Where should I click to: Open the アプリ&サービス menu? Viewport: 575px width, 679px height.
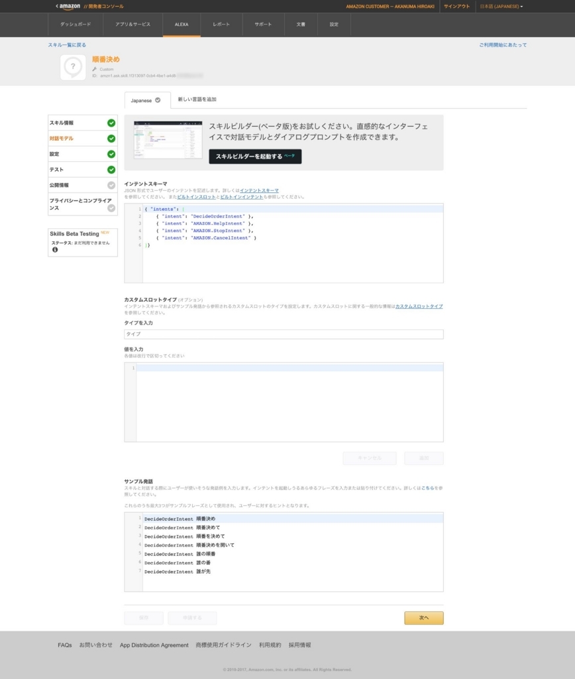pyautogui.click(x=133, y=25)
